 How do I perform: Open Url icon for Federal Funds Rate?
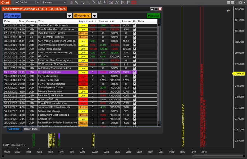coord(134,80)
